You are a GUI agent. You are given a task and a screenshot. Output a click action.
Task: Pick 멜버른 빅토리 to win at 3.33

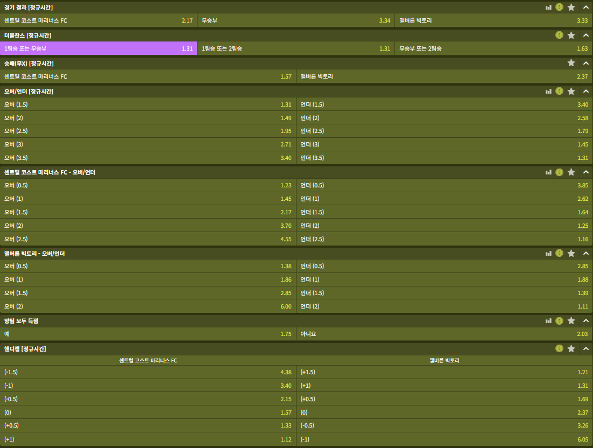coord(493,20)
